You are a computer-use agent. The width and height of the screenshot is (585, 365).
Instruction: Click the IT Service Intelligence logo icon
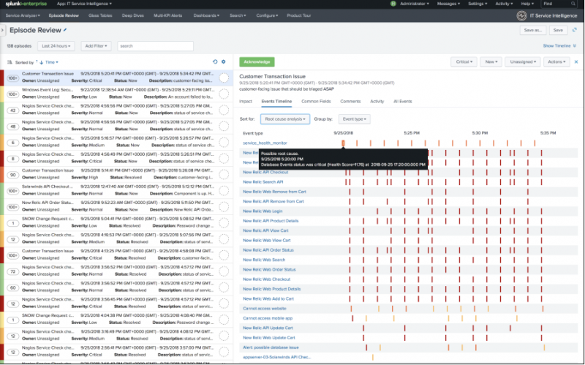tap(521, 15)
